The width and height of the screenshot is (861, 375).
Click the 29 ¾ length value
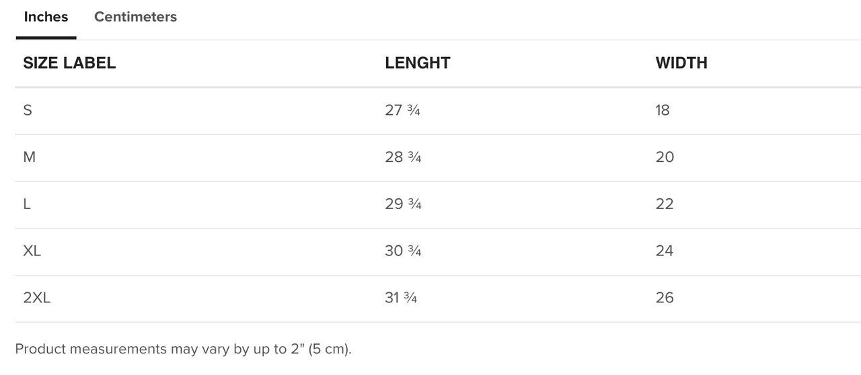point(404,204)
